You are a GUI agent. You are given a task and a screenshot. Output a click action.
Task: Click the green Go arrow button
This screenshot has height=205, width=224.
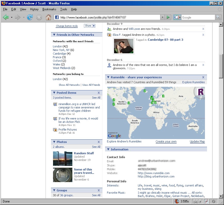(168, 18)
